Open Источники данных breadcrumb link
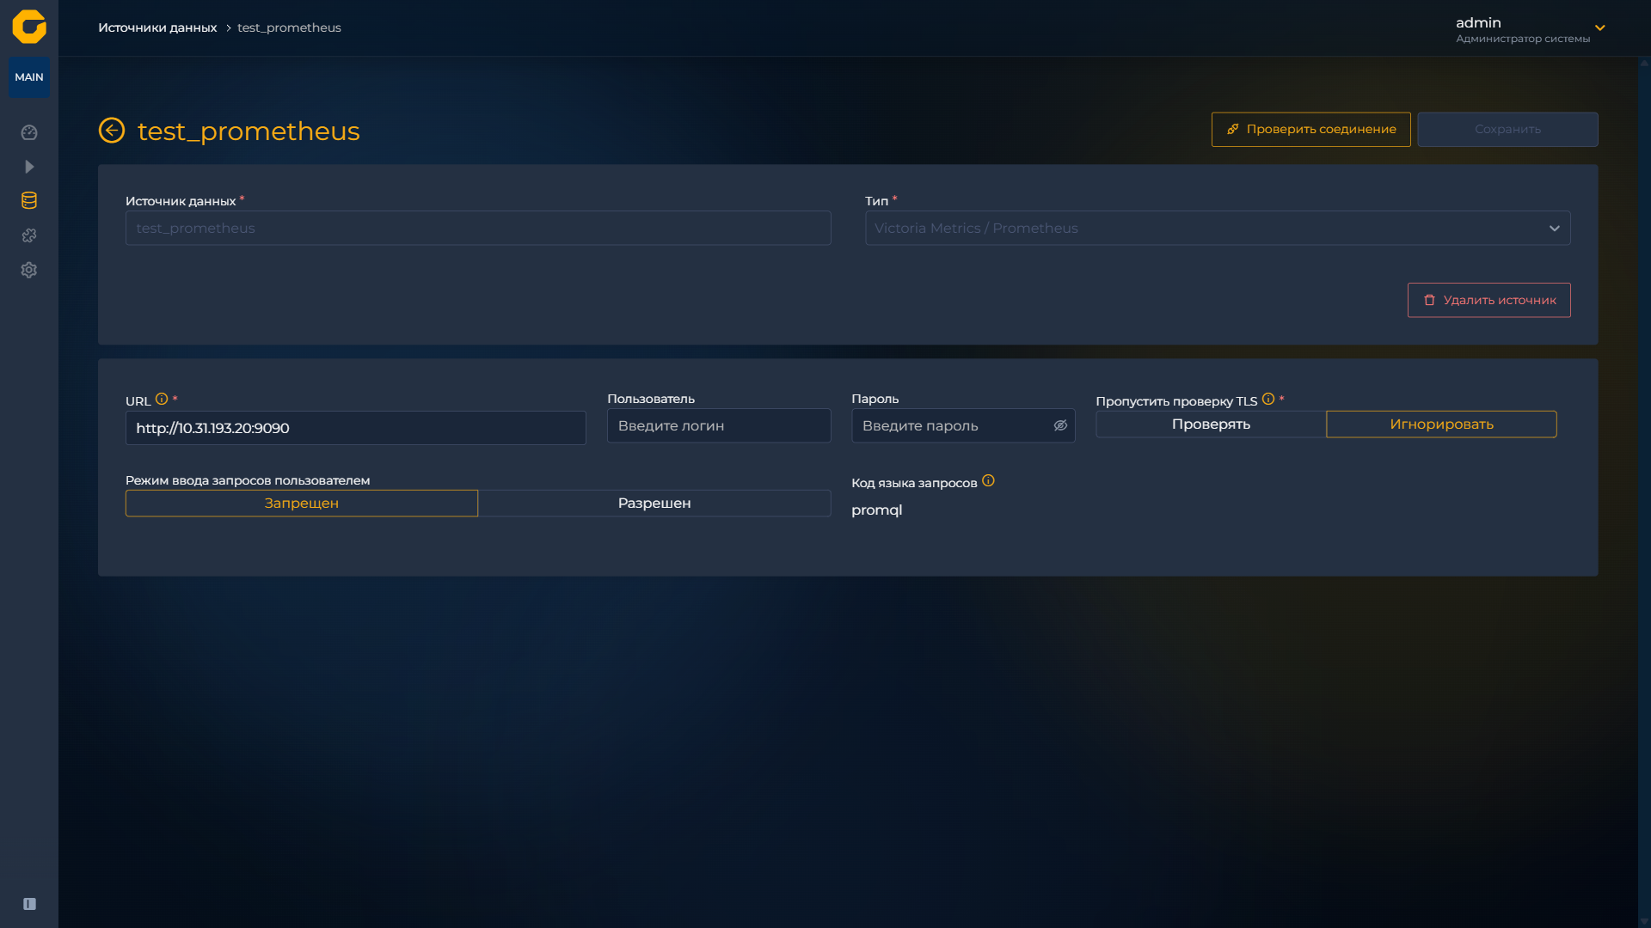This screenshot has height=928, width=1651. [157, 28]
